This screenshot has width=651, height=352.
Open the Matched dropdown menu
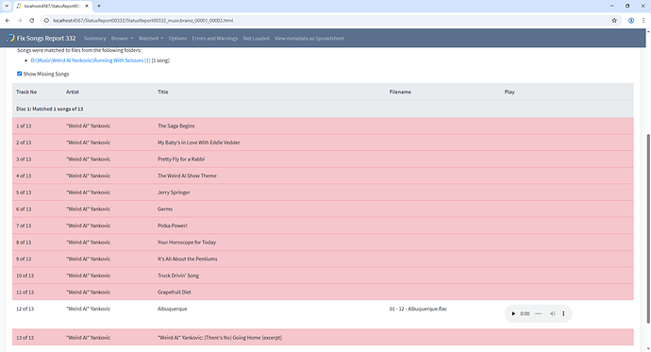click(x=151, y=38)
